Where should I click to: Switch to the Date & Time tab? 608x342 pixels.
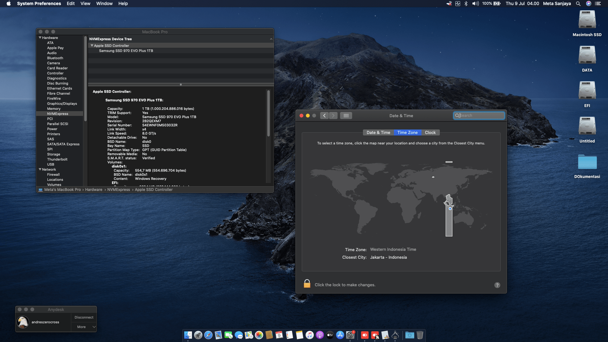[x=378, y=132]
